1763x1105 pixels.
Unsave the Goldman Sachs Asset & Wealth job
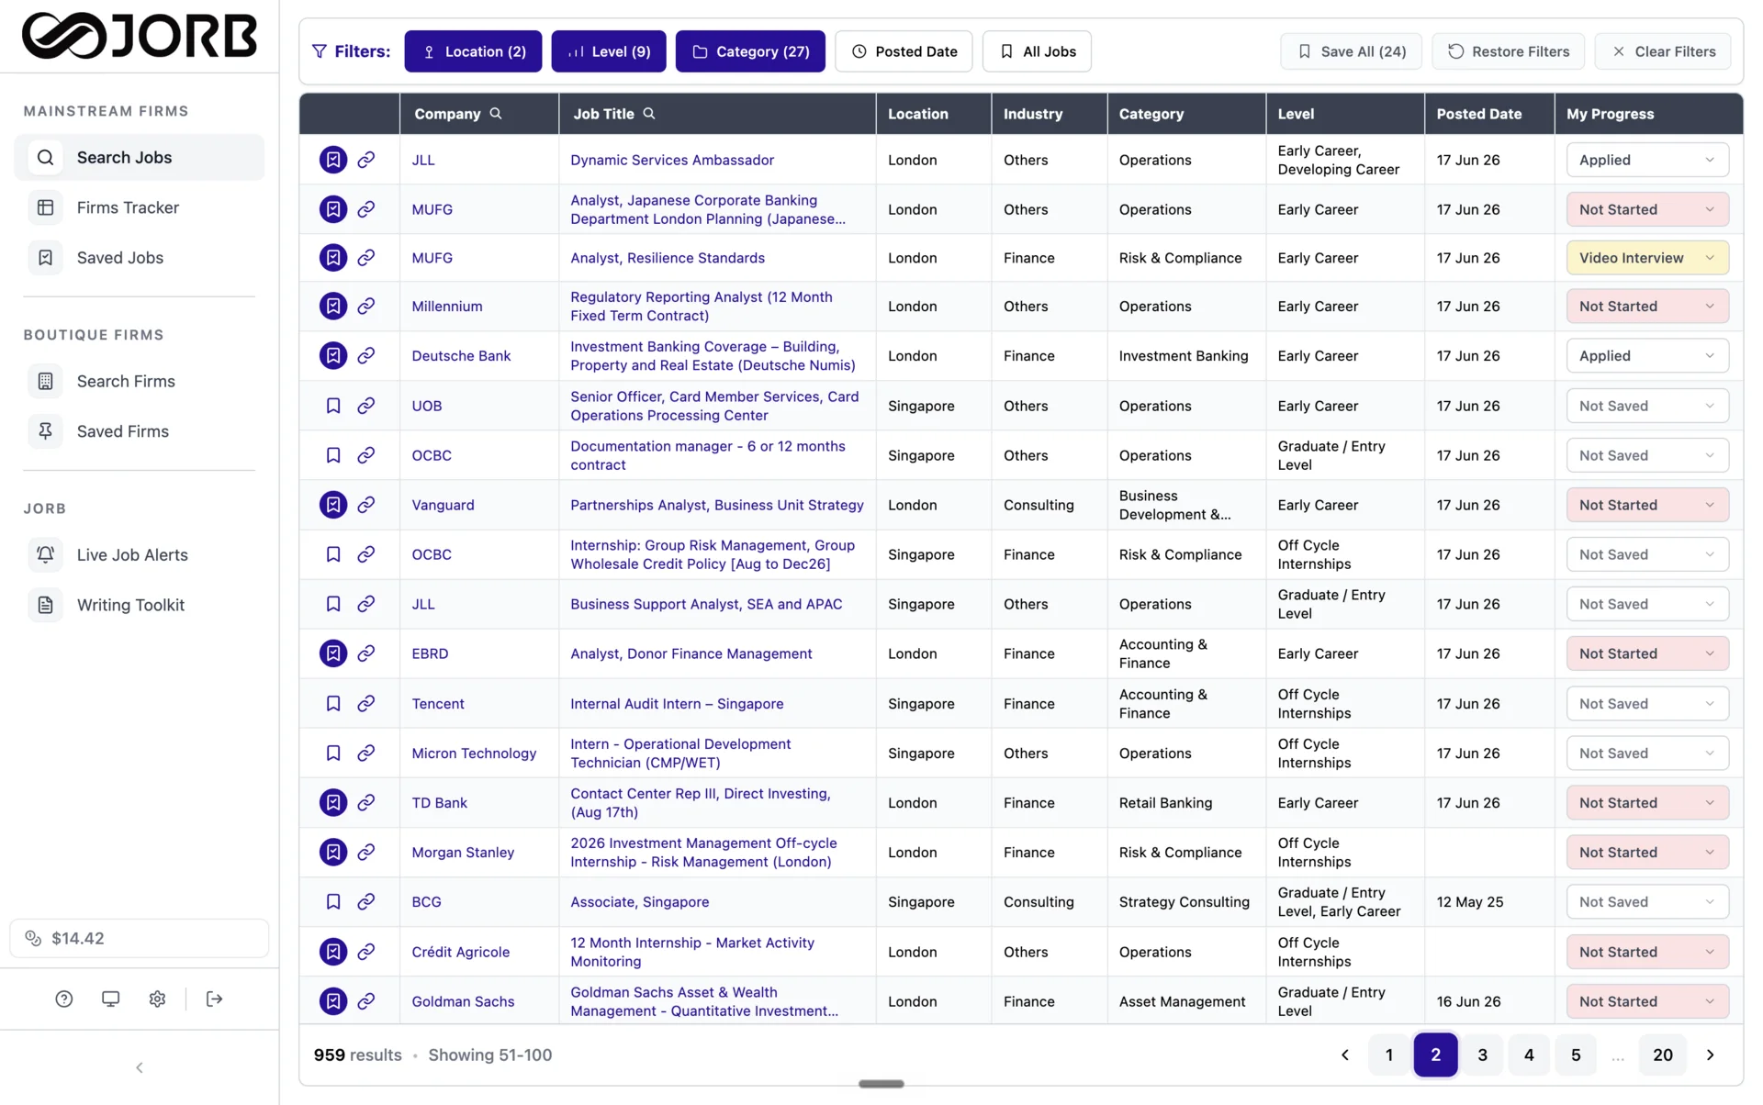point(333,1001)
